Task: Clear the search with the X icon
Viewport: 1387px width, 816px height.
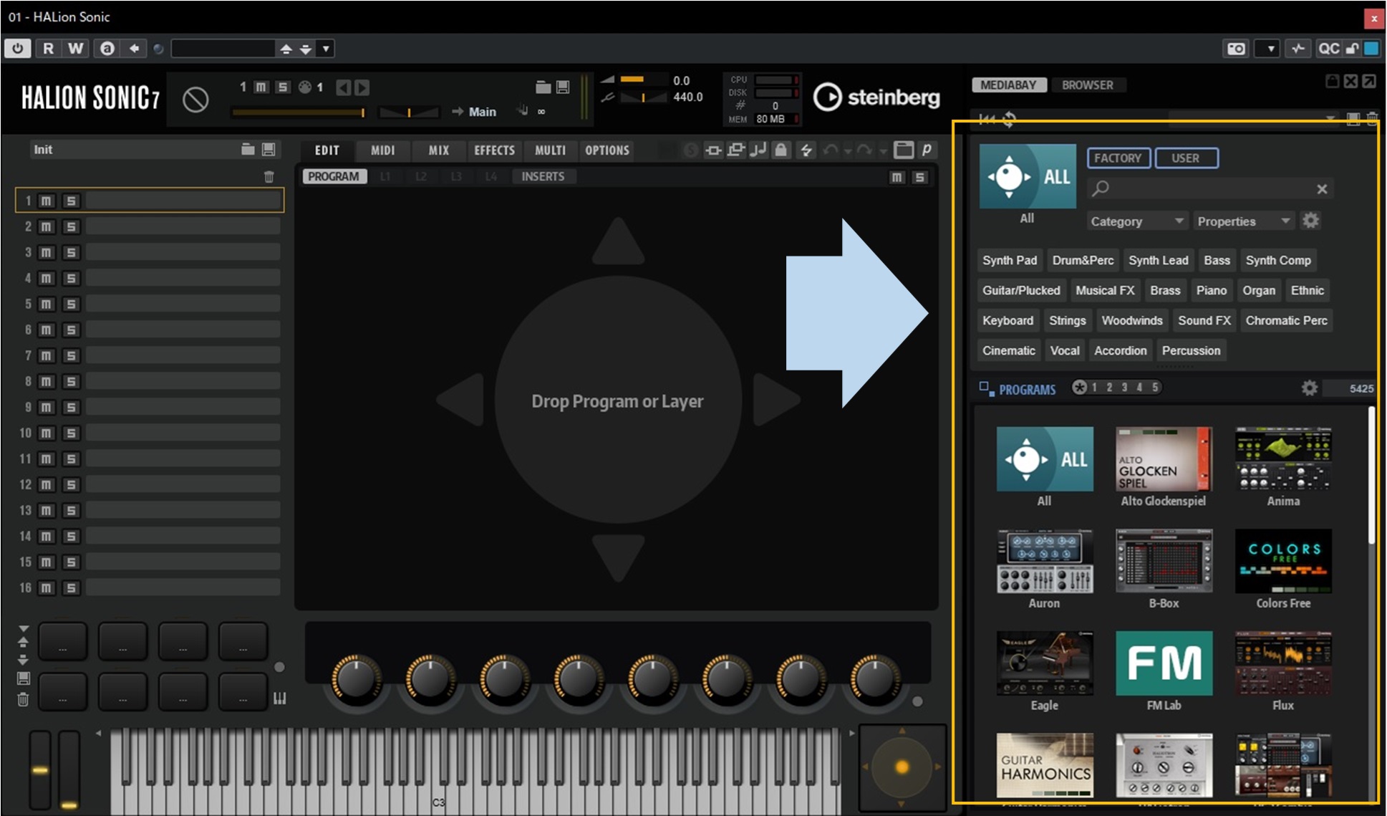Action: [x=1322, y=188]
